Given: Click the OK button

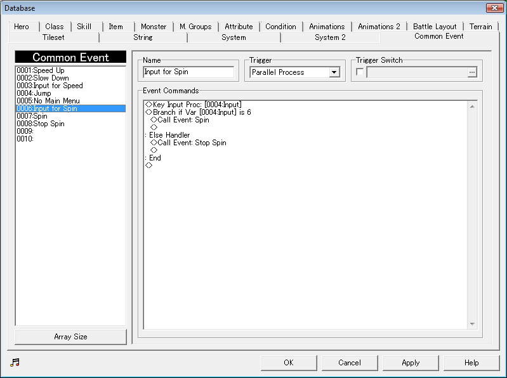Looking at the screenshot, I should coord(289,363).
